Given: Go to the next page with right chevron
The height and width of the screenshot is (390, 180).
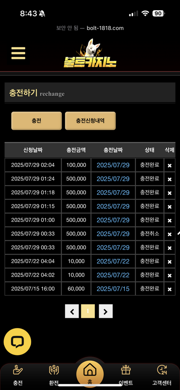Looking at the screenshot, I should pos(106,311).
